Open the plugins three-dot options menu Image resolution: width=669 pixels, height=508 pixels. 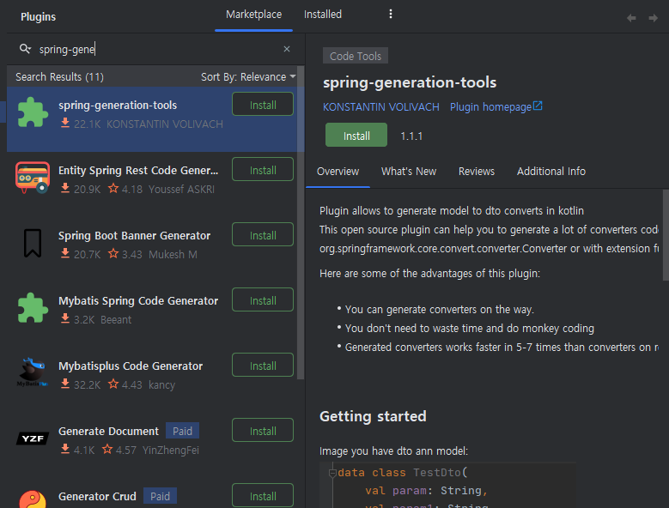[391, 14]
